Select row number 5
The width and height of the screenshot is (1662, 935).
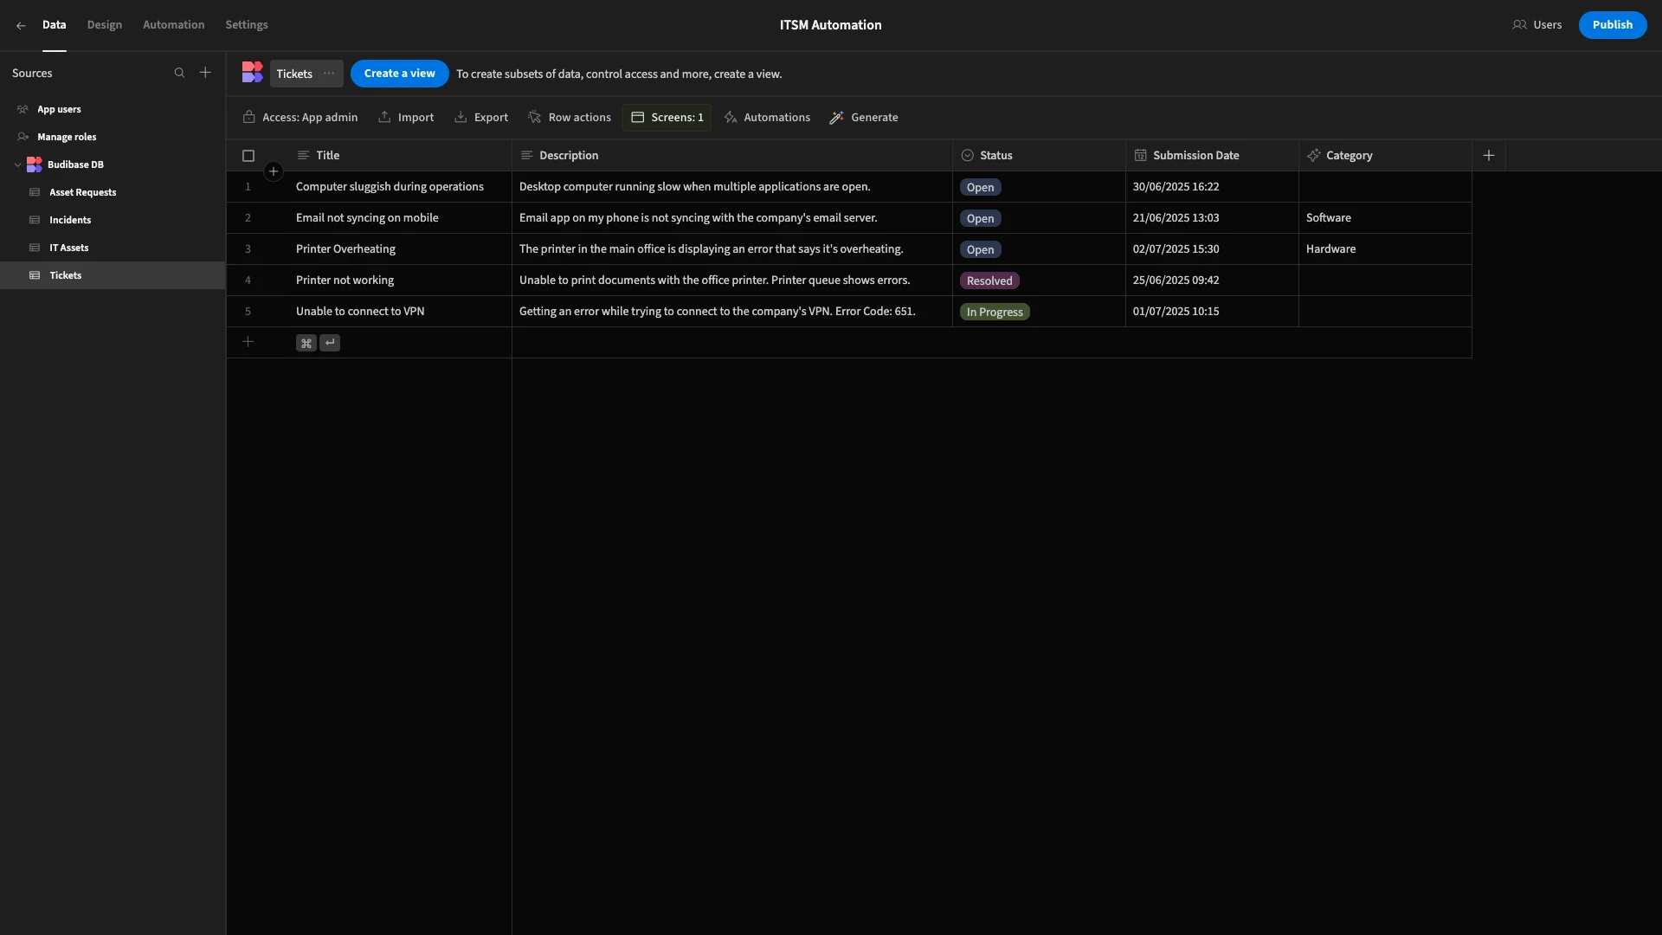click(248, 312)
